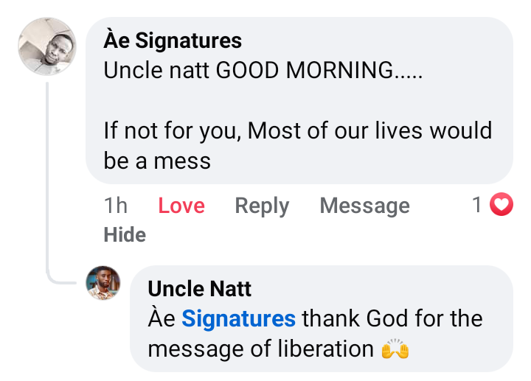Open the 1h comment timestamp
Screen dimensions: 531x381
click(116, 206)
